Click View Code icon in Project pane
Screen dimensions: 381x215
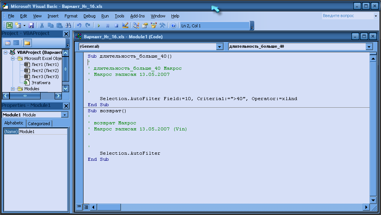point(8,43)
